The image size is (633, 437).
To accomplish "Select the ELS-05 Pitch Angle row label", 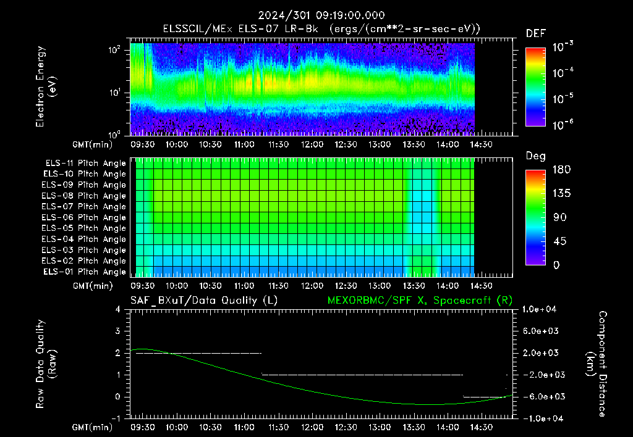I will pos(84,228).
